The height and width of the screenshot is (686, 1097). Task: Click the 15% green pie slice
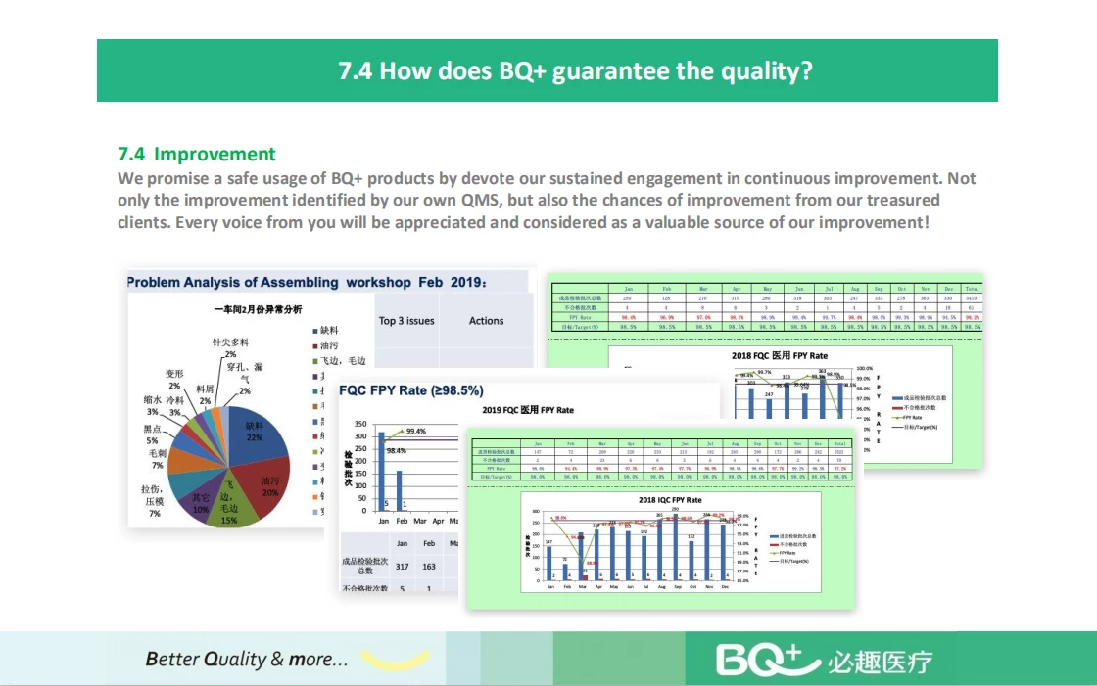point(229,506)
